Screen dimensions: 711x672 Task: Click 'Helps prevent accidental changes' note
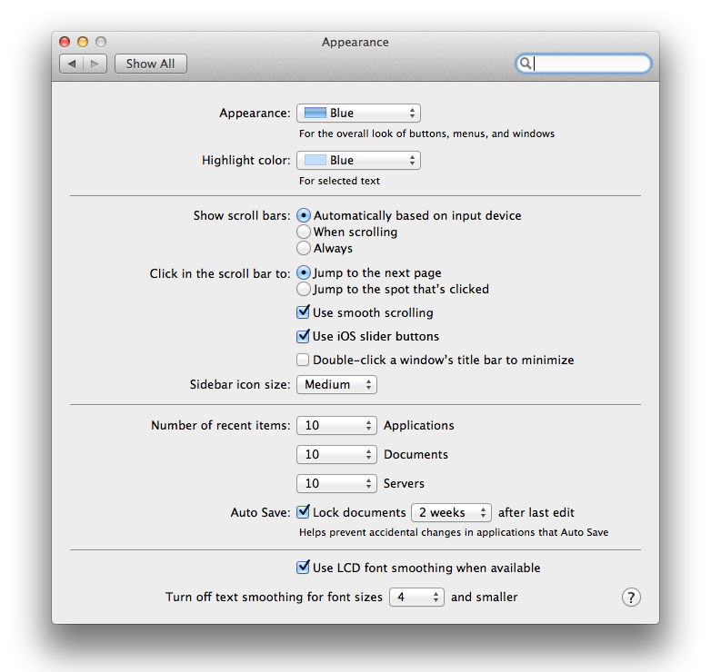(454, 532)
